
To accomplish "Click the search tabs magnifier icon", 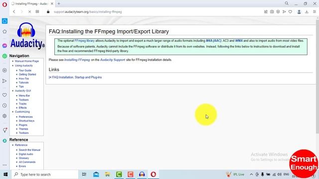I will pos(287,3).
